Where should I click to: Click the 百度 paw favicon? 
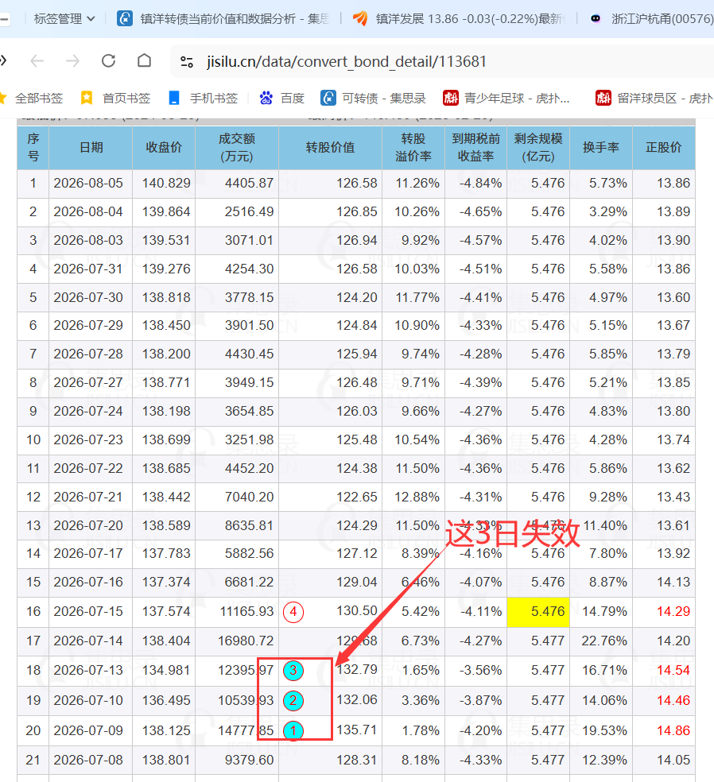[266, 98]
